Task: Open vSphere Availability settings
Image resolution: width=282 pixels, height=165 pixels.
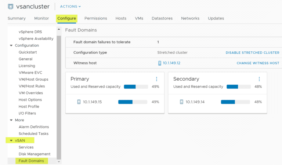Action: 36,39
